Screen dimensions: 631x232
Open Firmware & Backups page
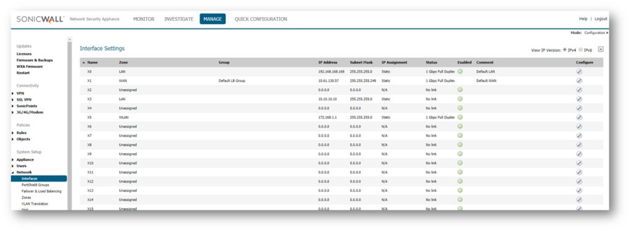click(x=35, y=60)
